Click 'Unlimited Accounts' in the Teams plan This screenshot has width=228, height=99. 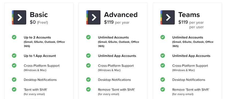tap(188, 37)
